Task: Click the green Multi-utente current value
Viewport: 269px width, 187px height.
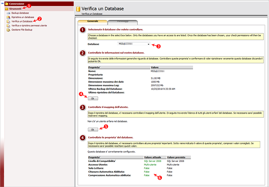Action: pos(150,165)
